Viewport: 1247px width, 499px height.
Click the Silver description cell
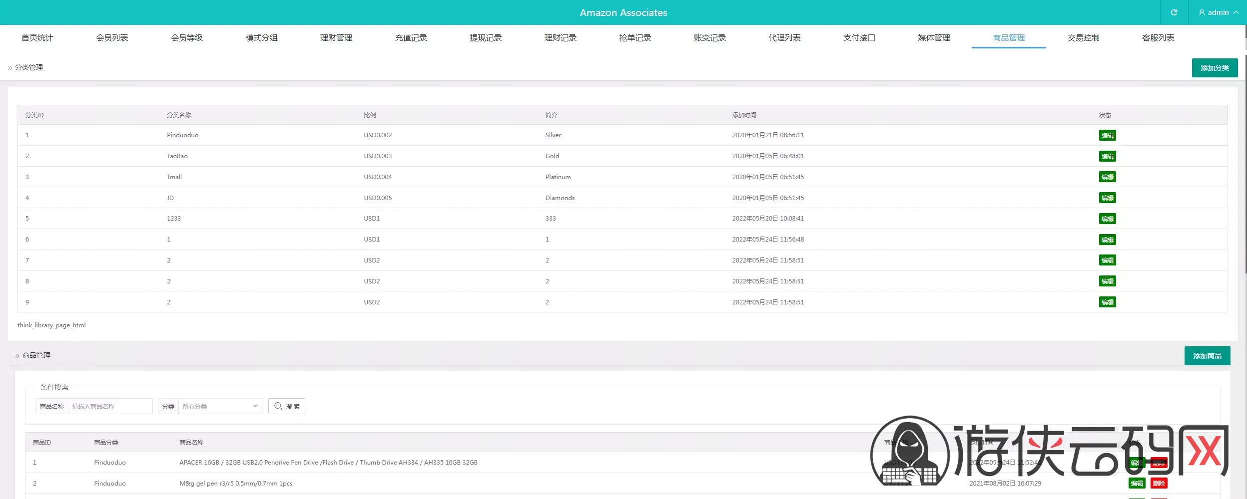pyautogui.click(x=553, y=135)
